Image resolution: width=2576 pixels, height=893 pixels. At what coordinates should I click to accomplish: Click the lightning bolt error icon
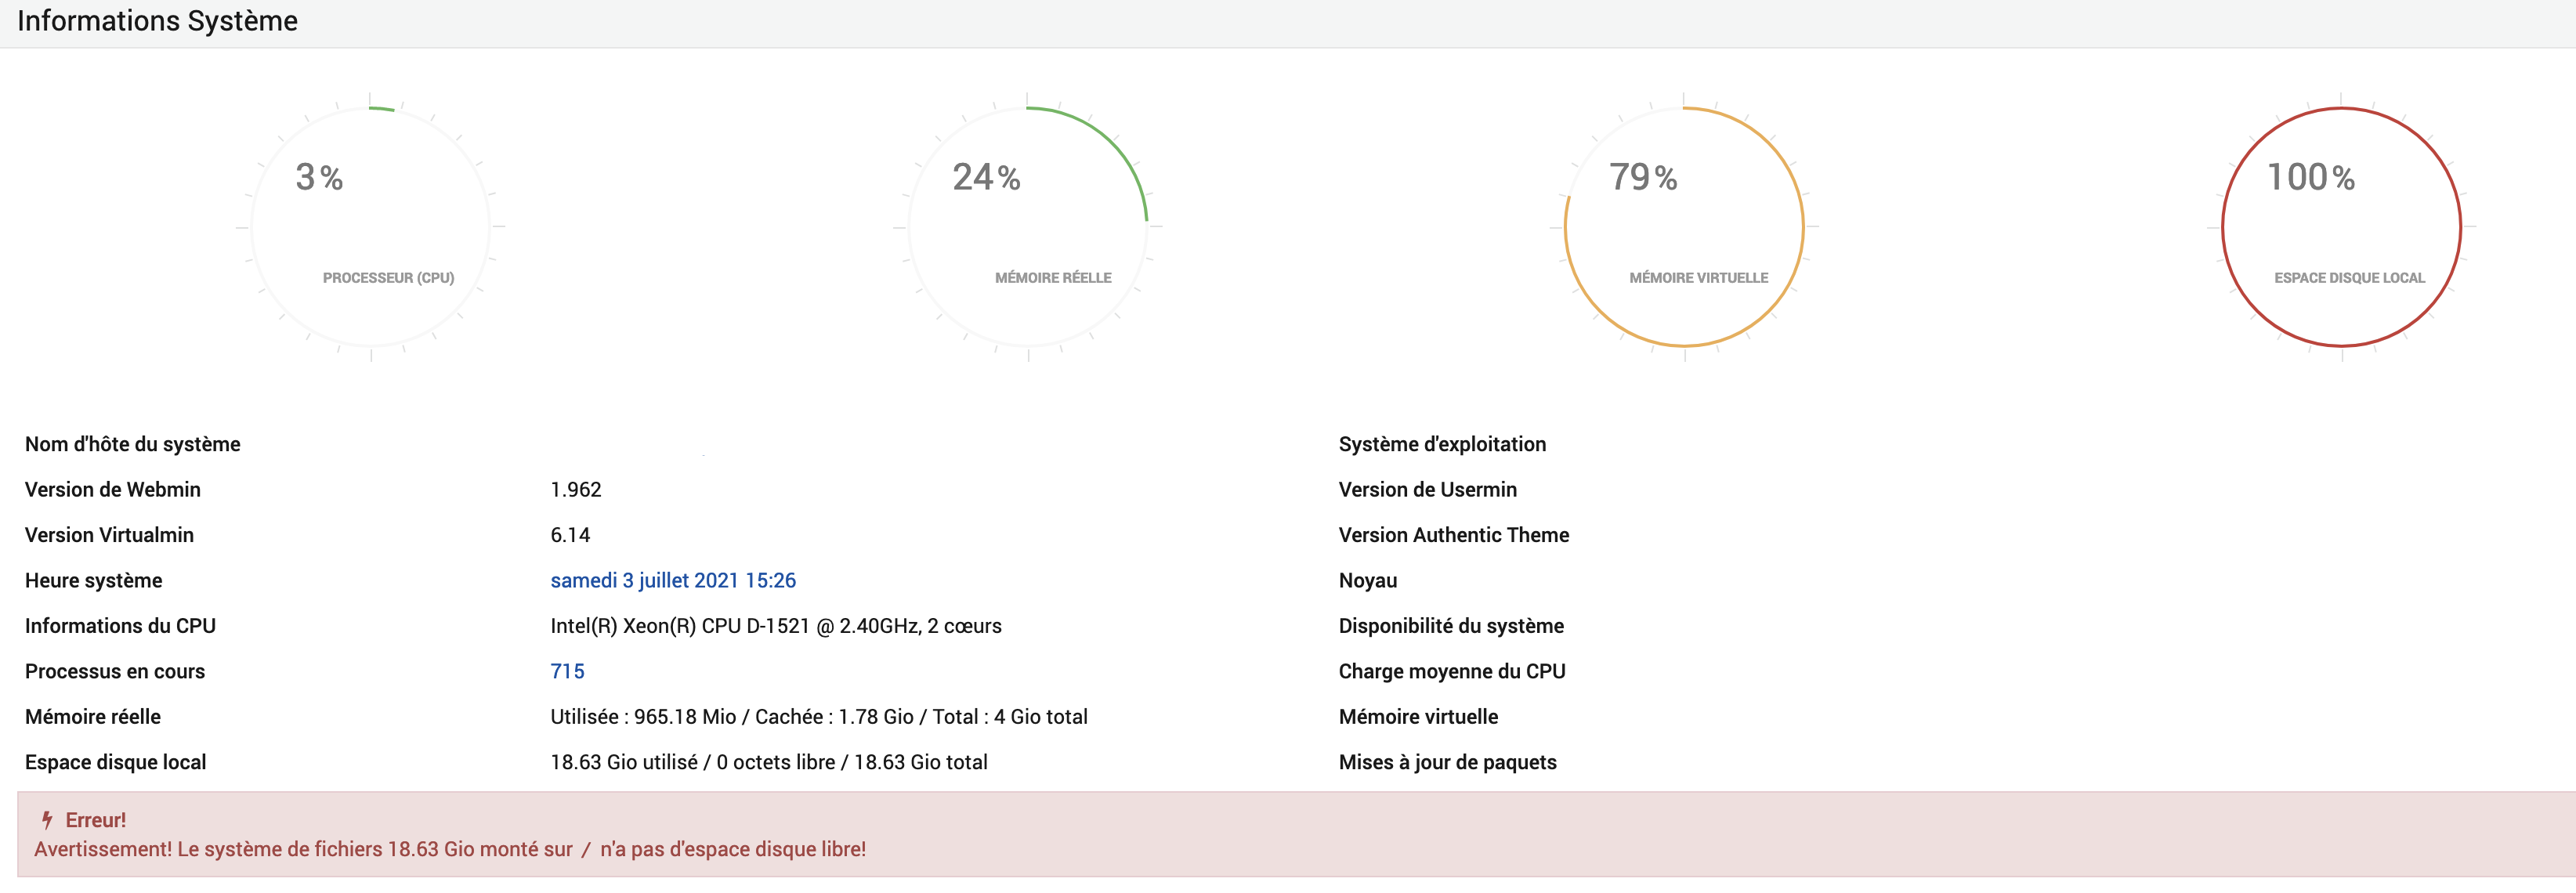point(47,820)
